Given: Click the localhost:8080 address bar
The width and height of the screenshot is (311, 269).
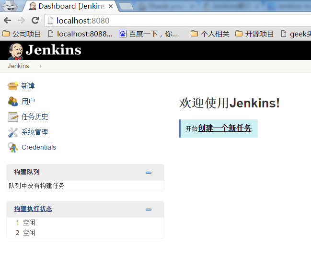Looking at the screenshot, I should [177, 21].
